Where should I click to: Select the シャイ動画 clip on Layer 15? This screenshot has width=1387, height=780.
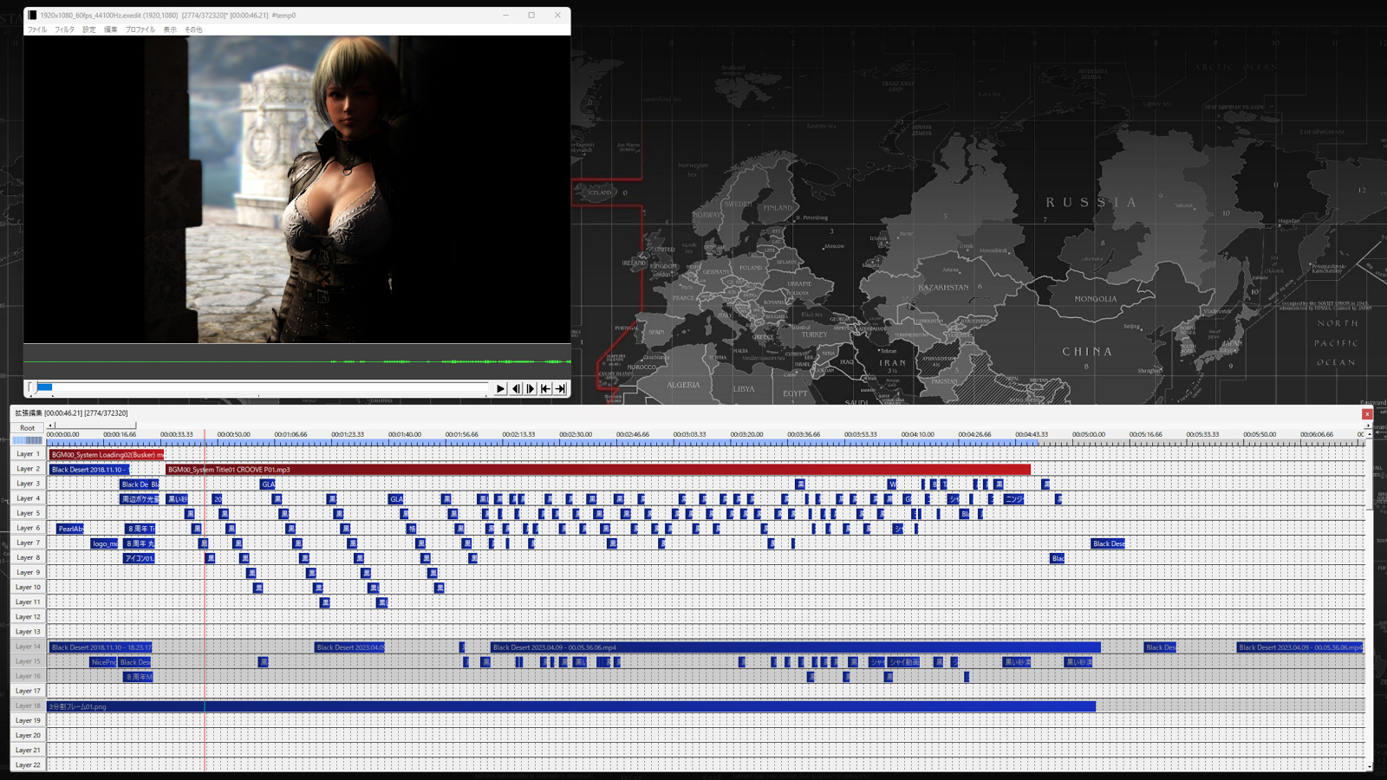click(x=903, y=662)
